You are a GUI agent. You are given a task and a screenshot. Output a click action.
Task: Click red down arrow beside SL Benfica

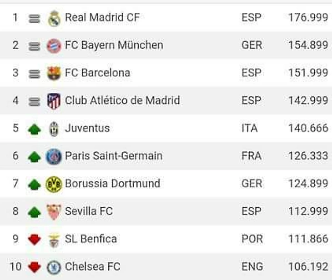[x=35, y=240]
